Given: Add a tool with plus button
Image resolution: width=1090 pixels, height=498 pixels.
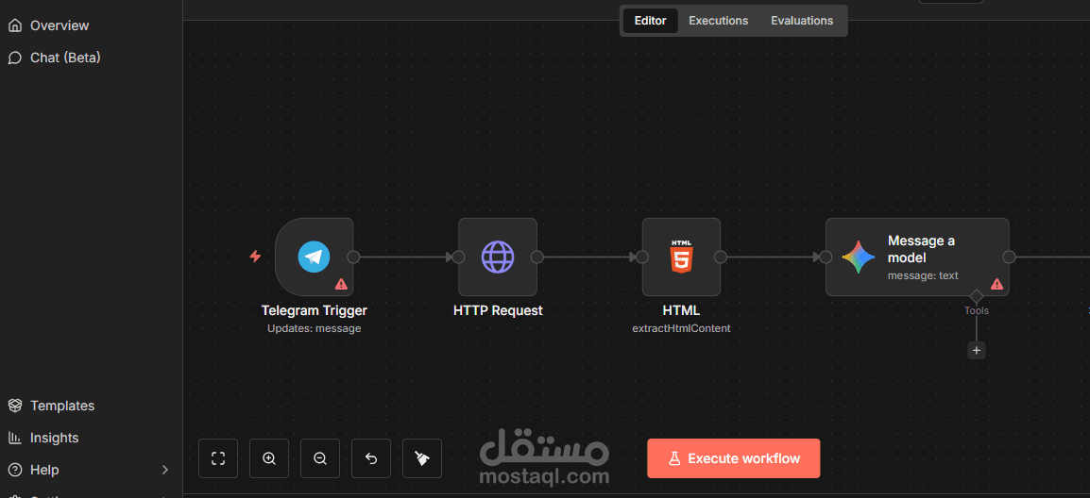Looking at the screenshot, I should click(977, 351).
